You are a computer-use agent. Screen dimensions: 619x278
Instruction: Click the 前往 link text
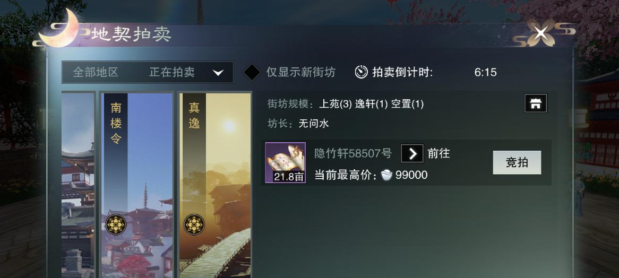439,153
